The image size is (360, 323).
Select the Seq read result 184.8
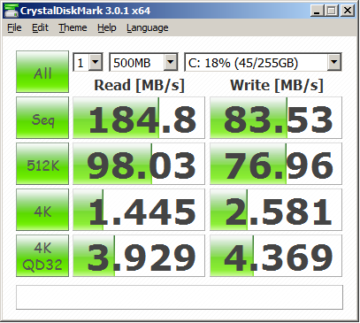[139, 118]
